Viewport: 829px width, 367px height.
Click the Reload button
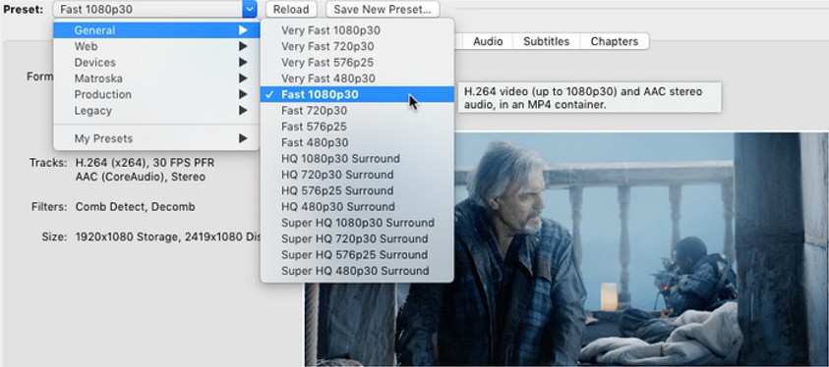click(x=291, y=9)
